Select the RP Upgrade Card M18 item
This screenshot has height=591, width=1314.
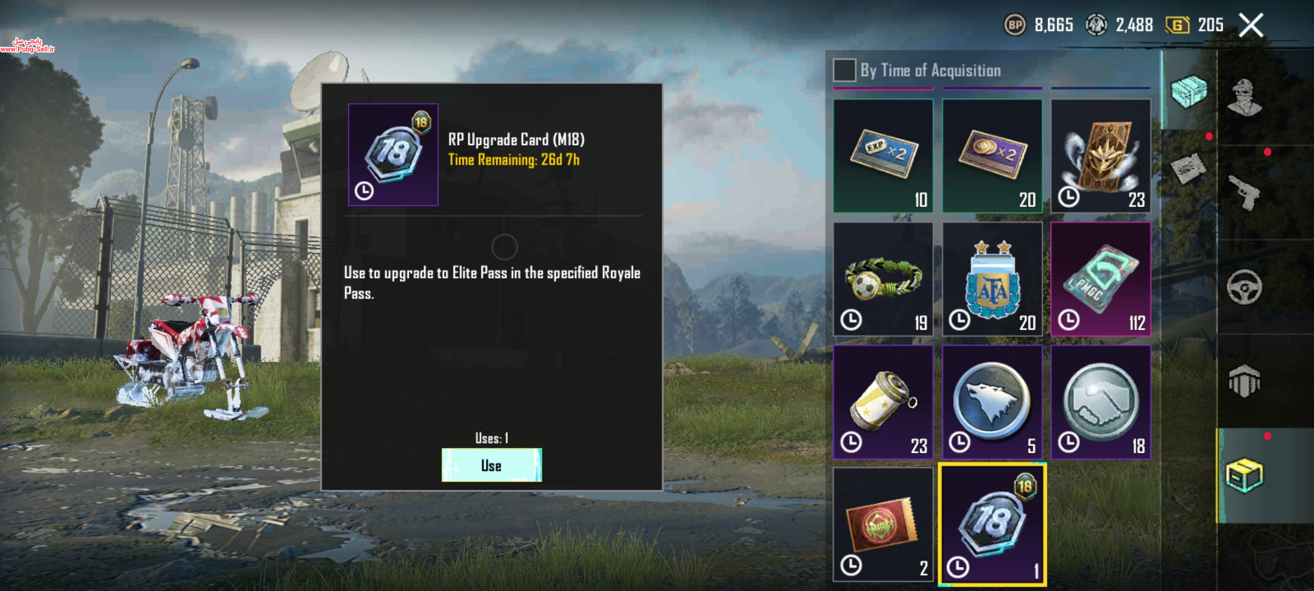(x=992, y=524)
